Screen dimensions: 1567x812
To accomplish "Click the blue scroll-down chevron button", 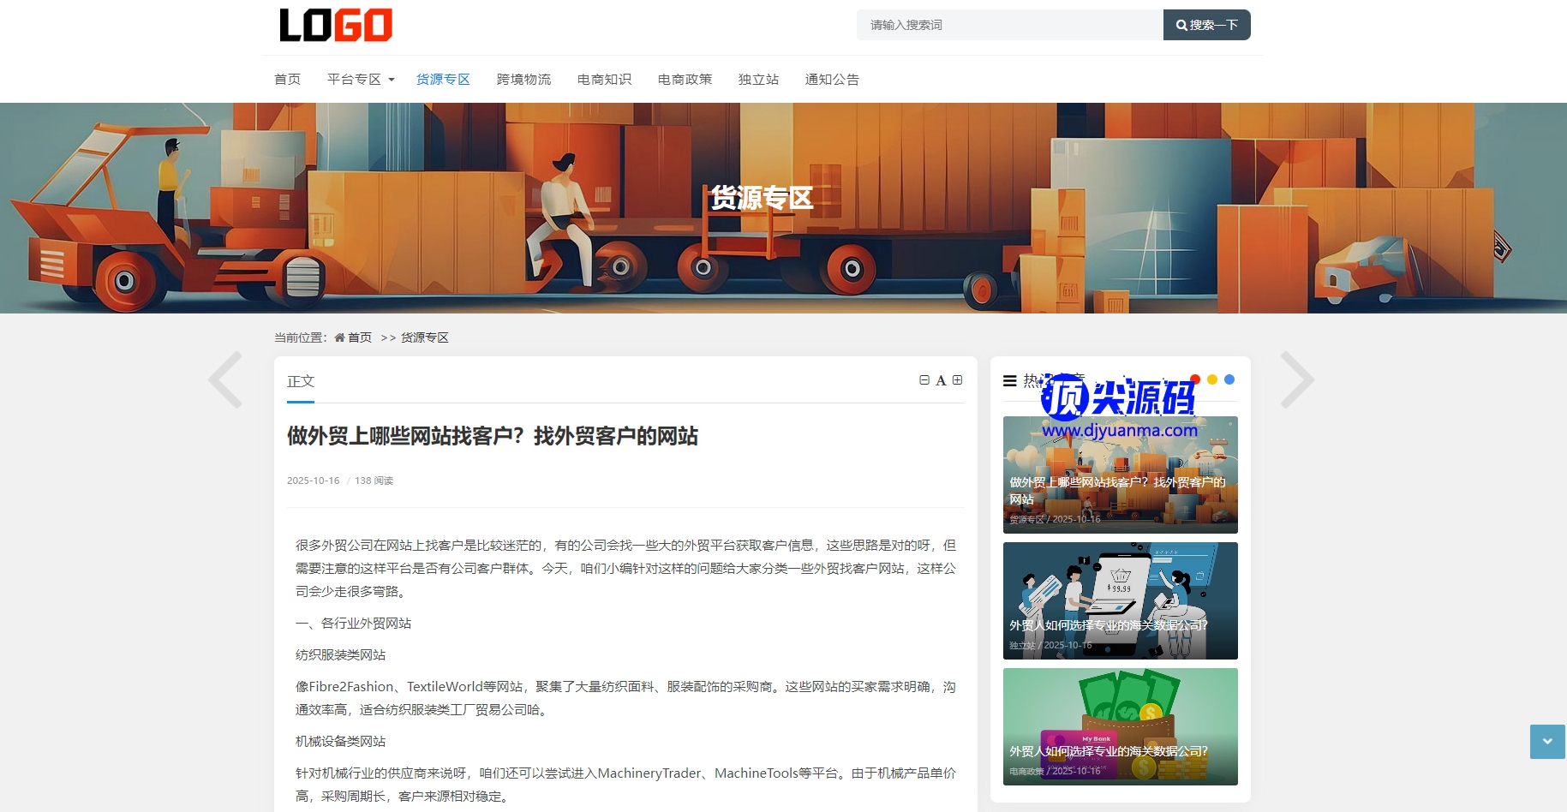I will (x=1547, y=742).
